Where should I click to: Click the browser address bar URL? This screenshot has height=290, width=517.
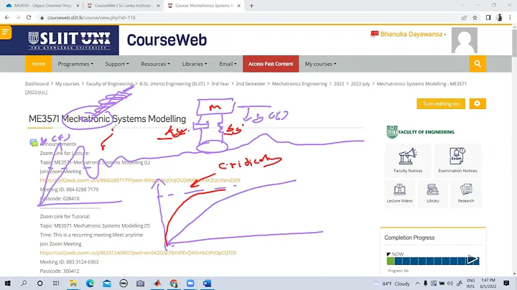coord(91,17)
